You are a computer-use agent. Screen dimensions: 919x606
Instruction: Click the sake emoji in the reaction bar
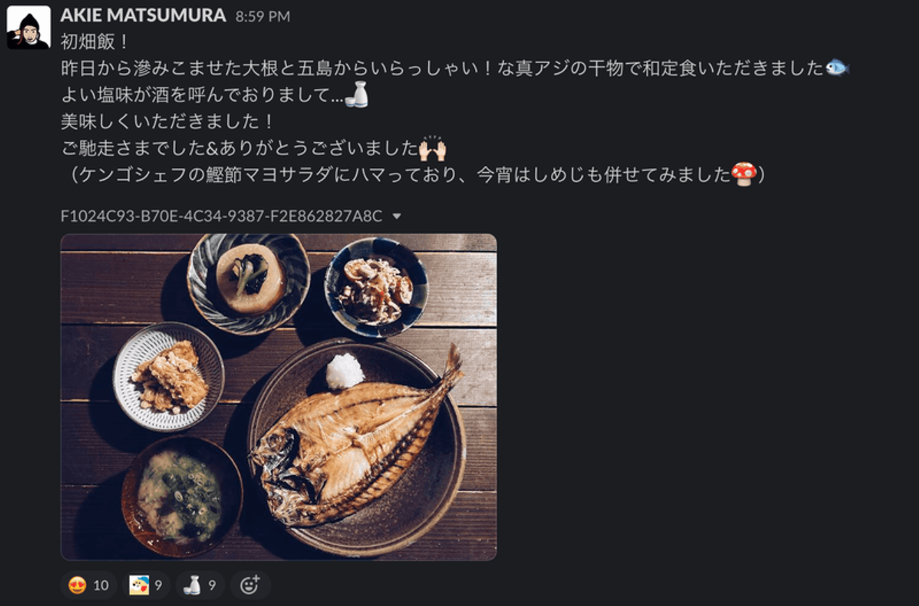point(191,585)
